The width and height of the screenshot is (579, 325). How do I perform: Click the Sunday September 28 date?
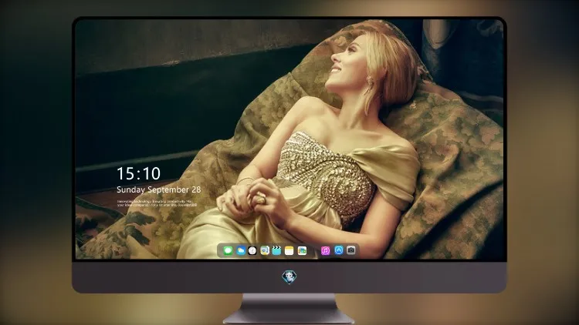click(x=159, y=189)
